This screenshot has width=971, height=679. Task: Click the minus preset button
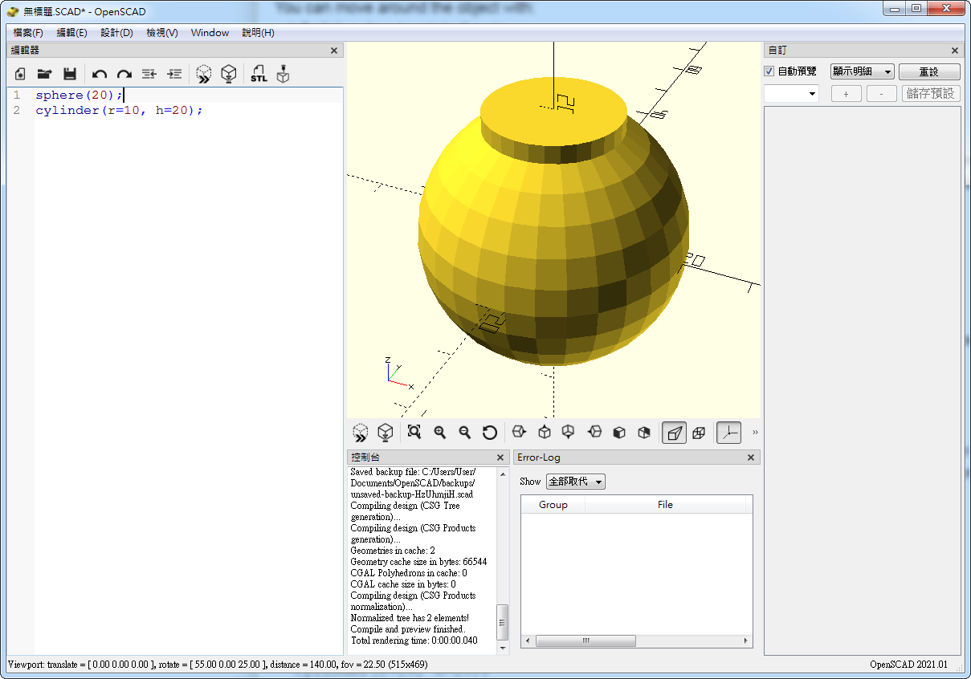pos(882,93)
